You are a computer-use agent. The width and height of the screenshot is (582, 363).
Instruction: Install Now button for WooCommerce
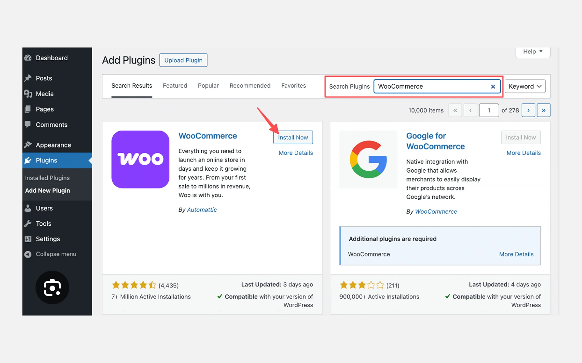pos(293,138)
